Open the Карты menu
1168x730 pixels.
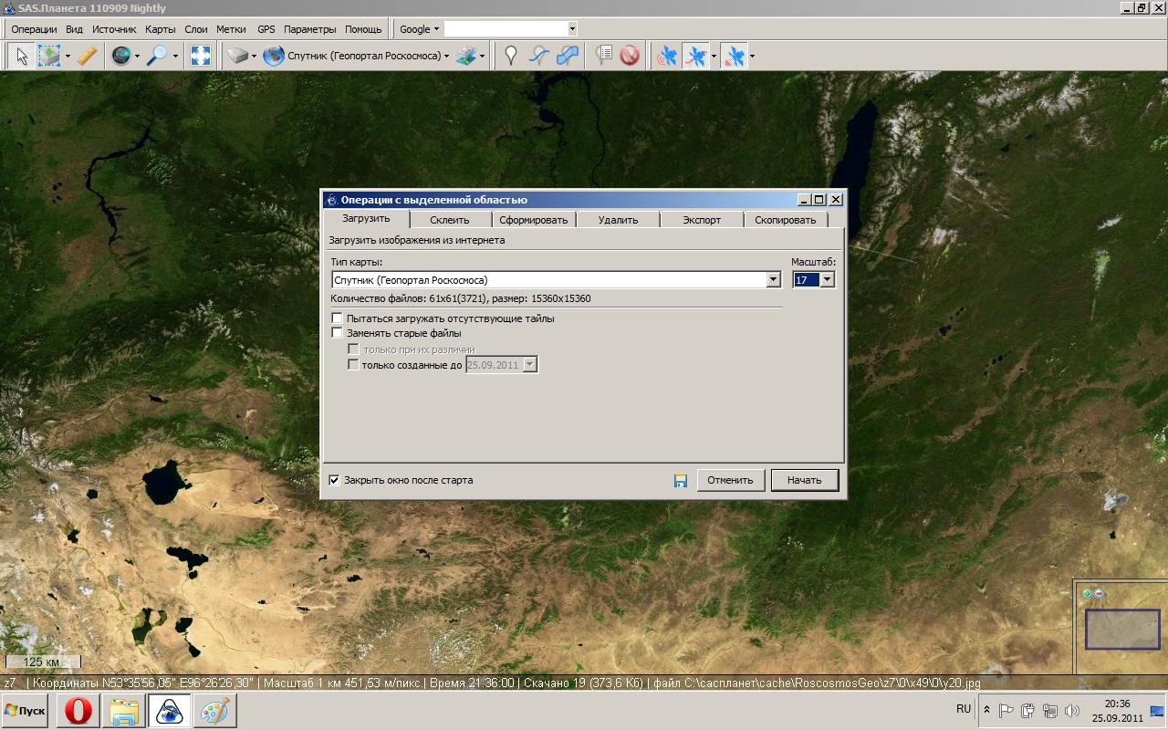point(160,29)
